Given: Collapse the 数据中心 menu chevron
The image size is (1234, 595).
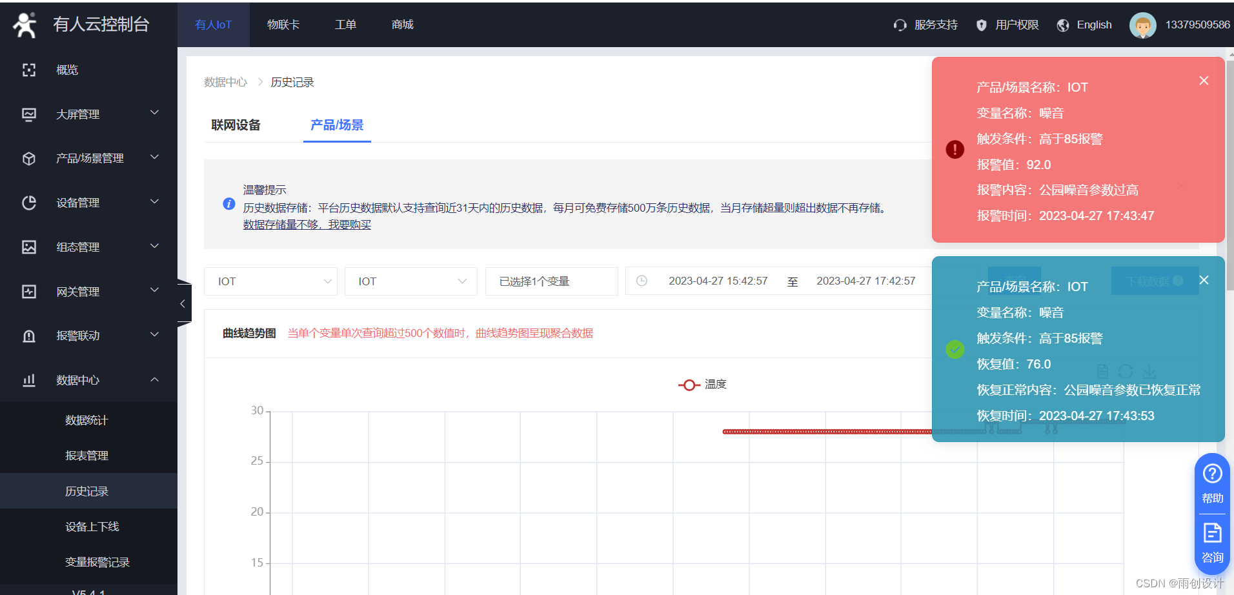Looking at the screenshot, I should (x=154, y=379).
